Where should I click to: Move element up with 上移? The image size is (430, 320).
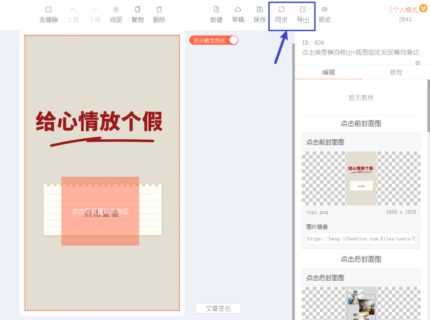[73, 15]
